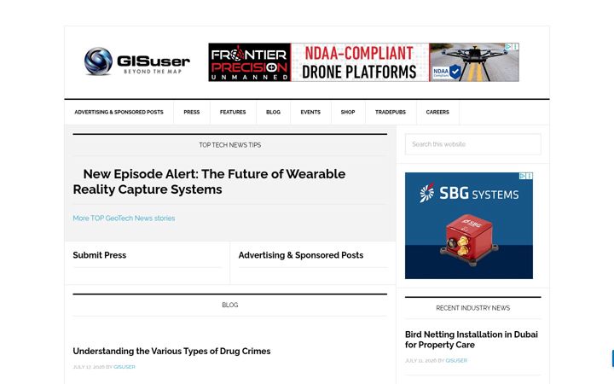This screenshot has height=384, width=614.
Task: Open the AdChoices icon on drone banner
Action: (508, 47)
